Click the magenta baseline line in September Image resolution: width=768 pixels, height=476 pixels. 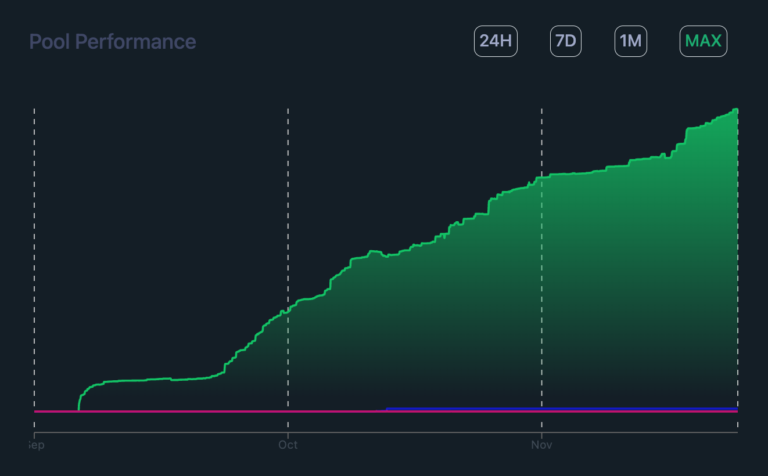click(174, 411)
